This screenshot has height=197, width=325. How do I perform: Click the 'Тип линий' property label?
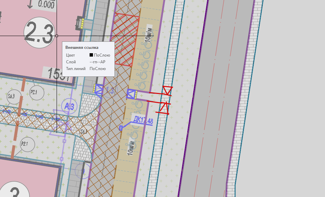tap(76, 69)
